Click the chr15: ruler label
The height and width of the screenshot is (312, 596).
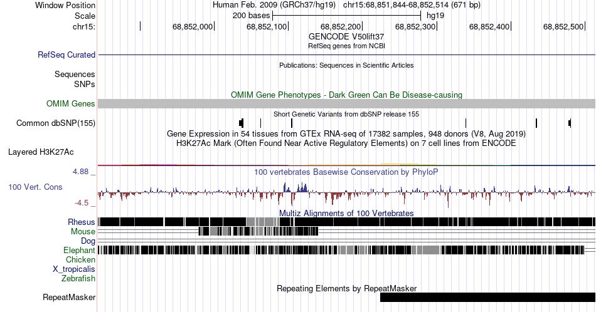pos(84,26)
